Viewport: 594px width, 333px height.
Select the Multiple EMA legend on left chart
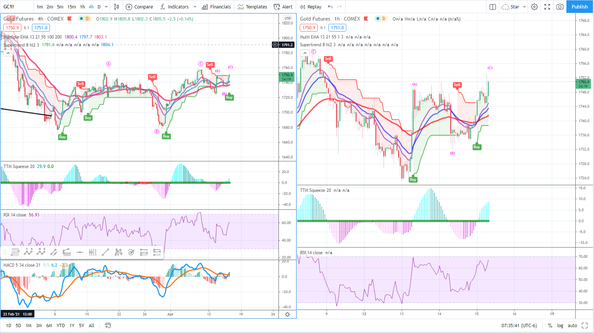pyautogui.click(x=33, y=37)
